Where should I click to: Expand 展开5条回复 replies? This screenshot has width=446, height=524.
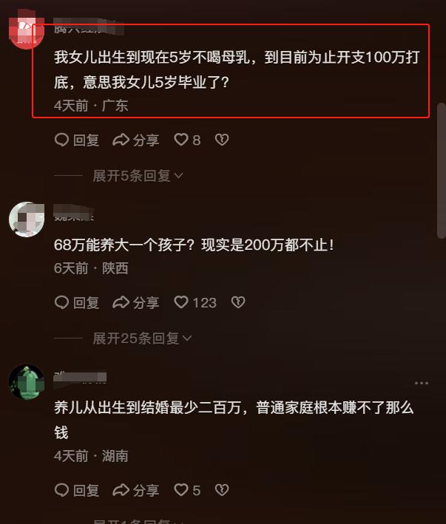click(138, 176)
